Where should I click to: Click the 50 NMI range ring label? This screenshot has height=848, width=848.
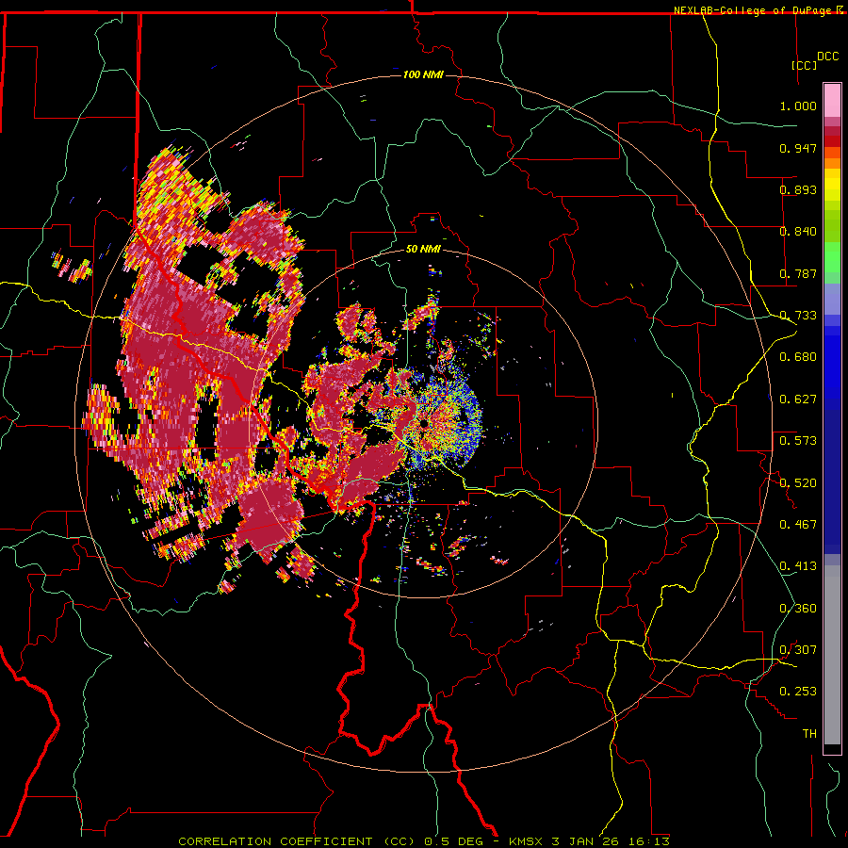(x=423, y=249)
